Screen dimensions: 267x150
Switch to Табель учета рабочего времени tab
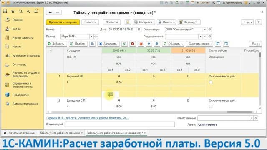click(60, 133)
